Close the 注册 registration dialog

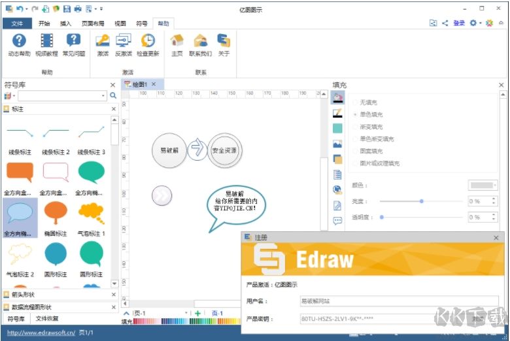pos(496,238)
